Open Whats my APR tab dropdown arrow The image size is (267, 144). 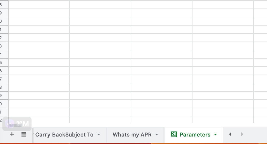pyautogui.click(x=157, y=135)
